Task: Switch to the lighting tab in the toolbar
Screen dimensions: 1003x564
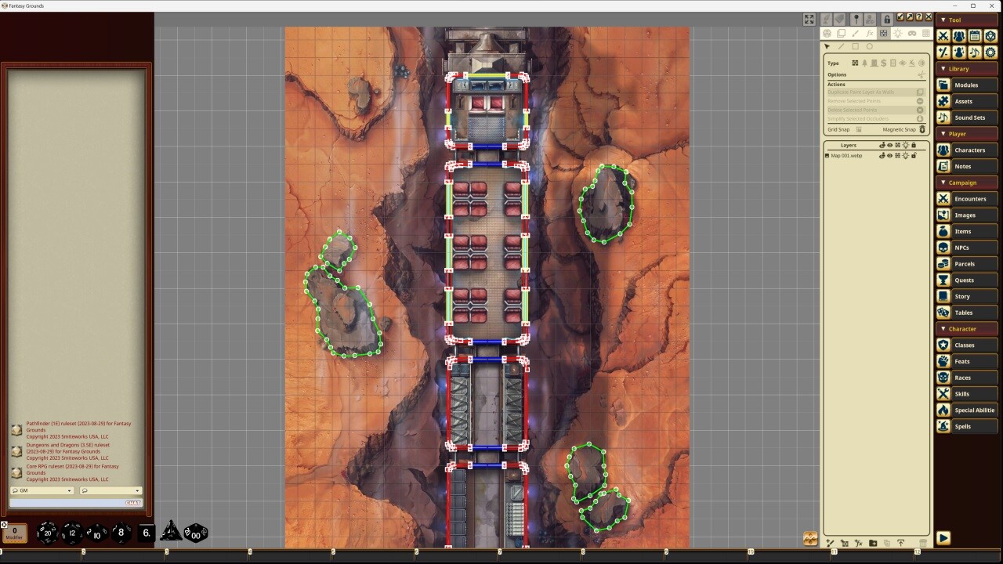Action: pyautogui.click(x=898, y=33)
